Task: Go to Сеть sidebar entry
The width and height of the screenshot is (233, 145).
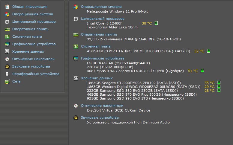Action: tap(16, 81)
